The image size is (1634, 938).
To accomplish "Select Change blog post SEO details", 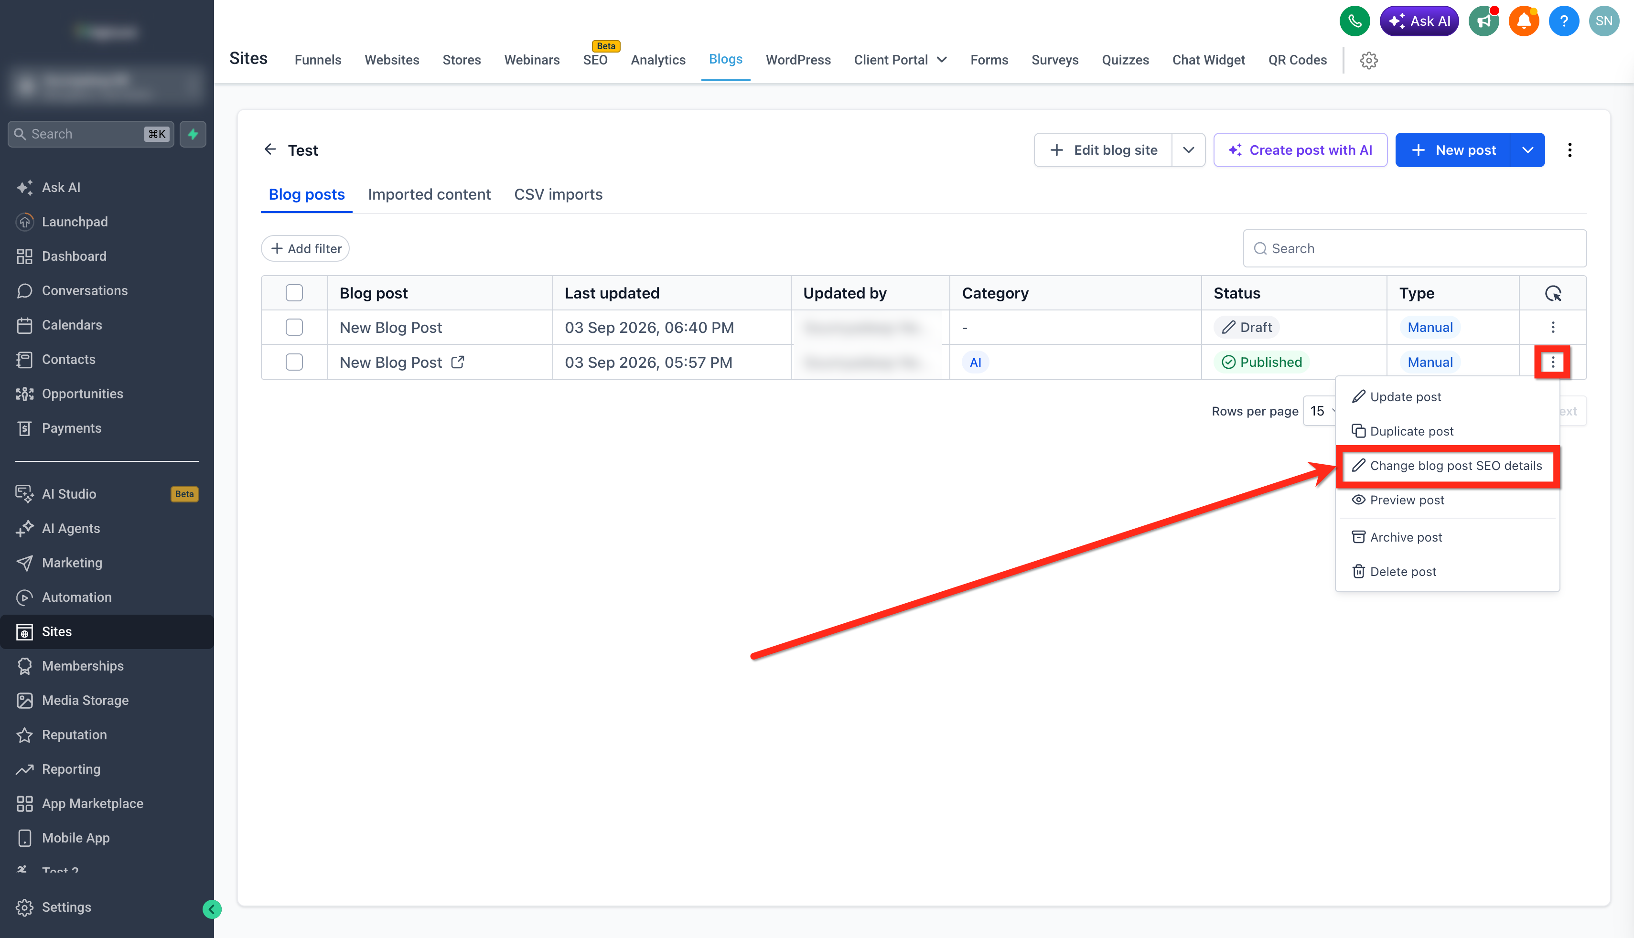I will pyautogui.click(x=1447, y=466).
